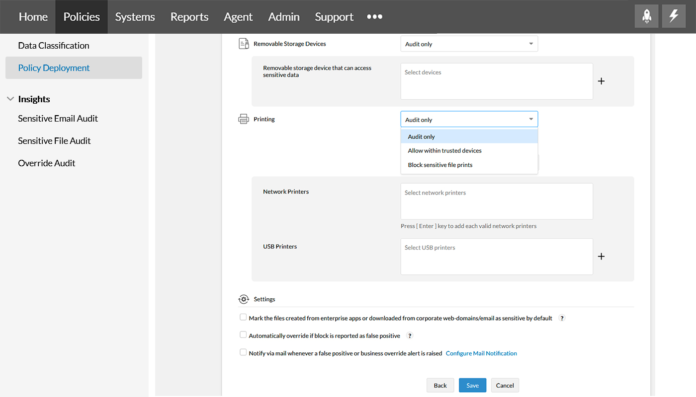Open Configure Mail Notification link
The height and width of the screenshot is (397, 696).
point(481,353)
